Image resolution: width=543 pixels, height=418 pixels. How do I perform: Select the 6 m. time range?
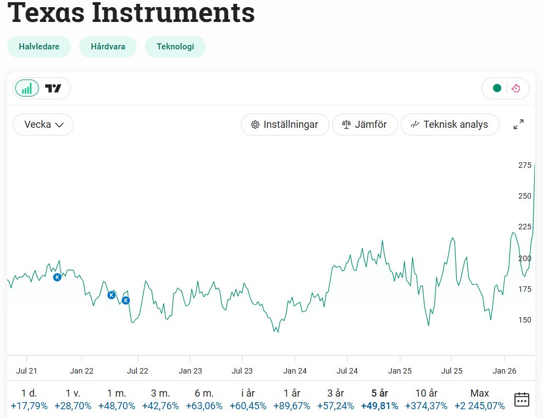coord(204,399)
